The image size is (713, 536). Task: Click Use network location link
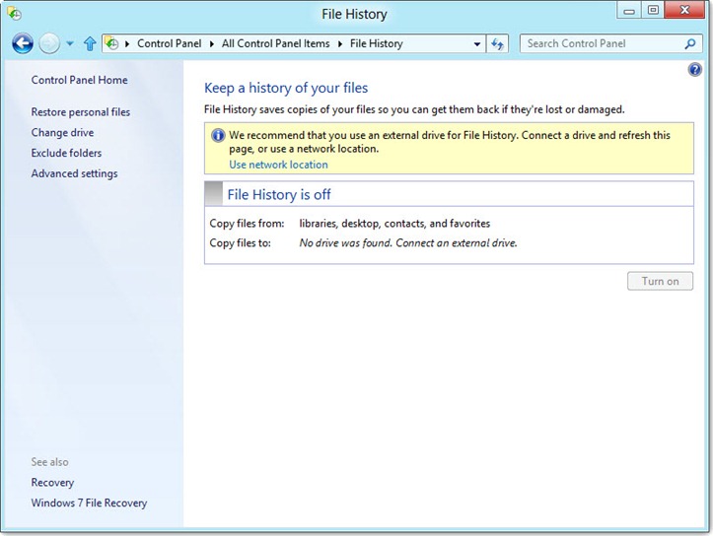pyautogui.click(x=278, y=165)
